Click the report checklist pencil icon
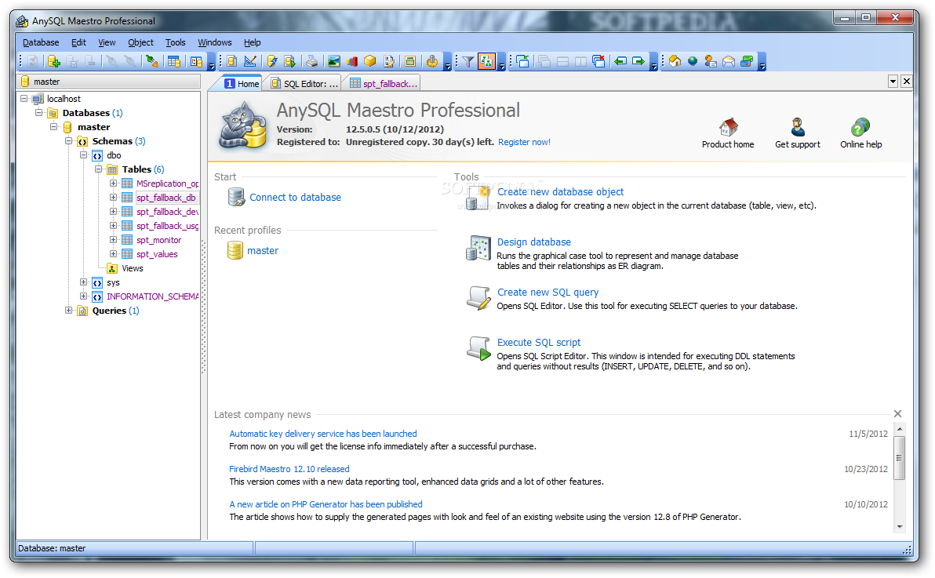 (x=389, y=61)
